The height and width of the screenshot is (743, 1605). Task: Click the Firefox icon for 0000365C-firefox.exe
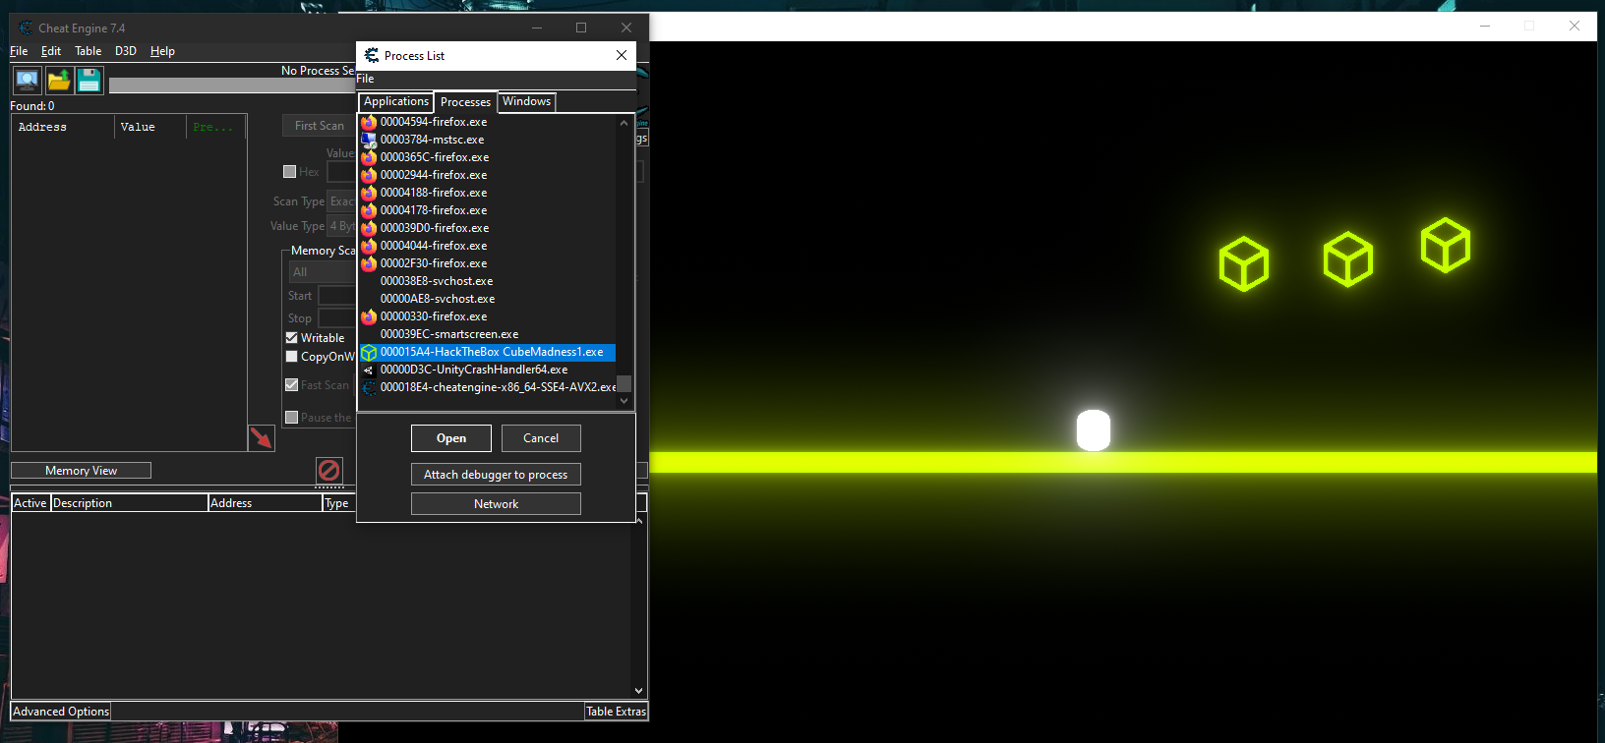[x=369, y=157]
